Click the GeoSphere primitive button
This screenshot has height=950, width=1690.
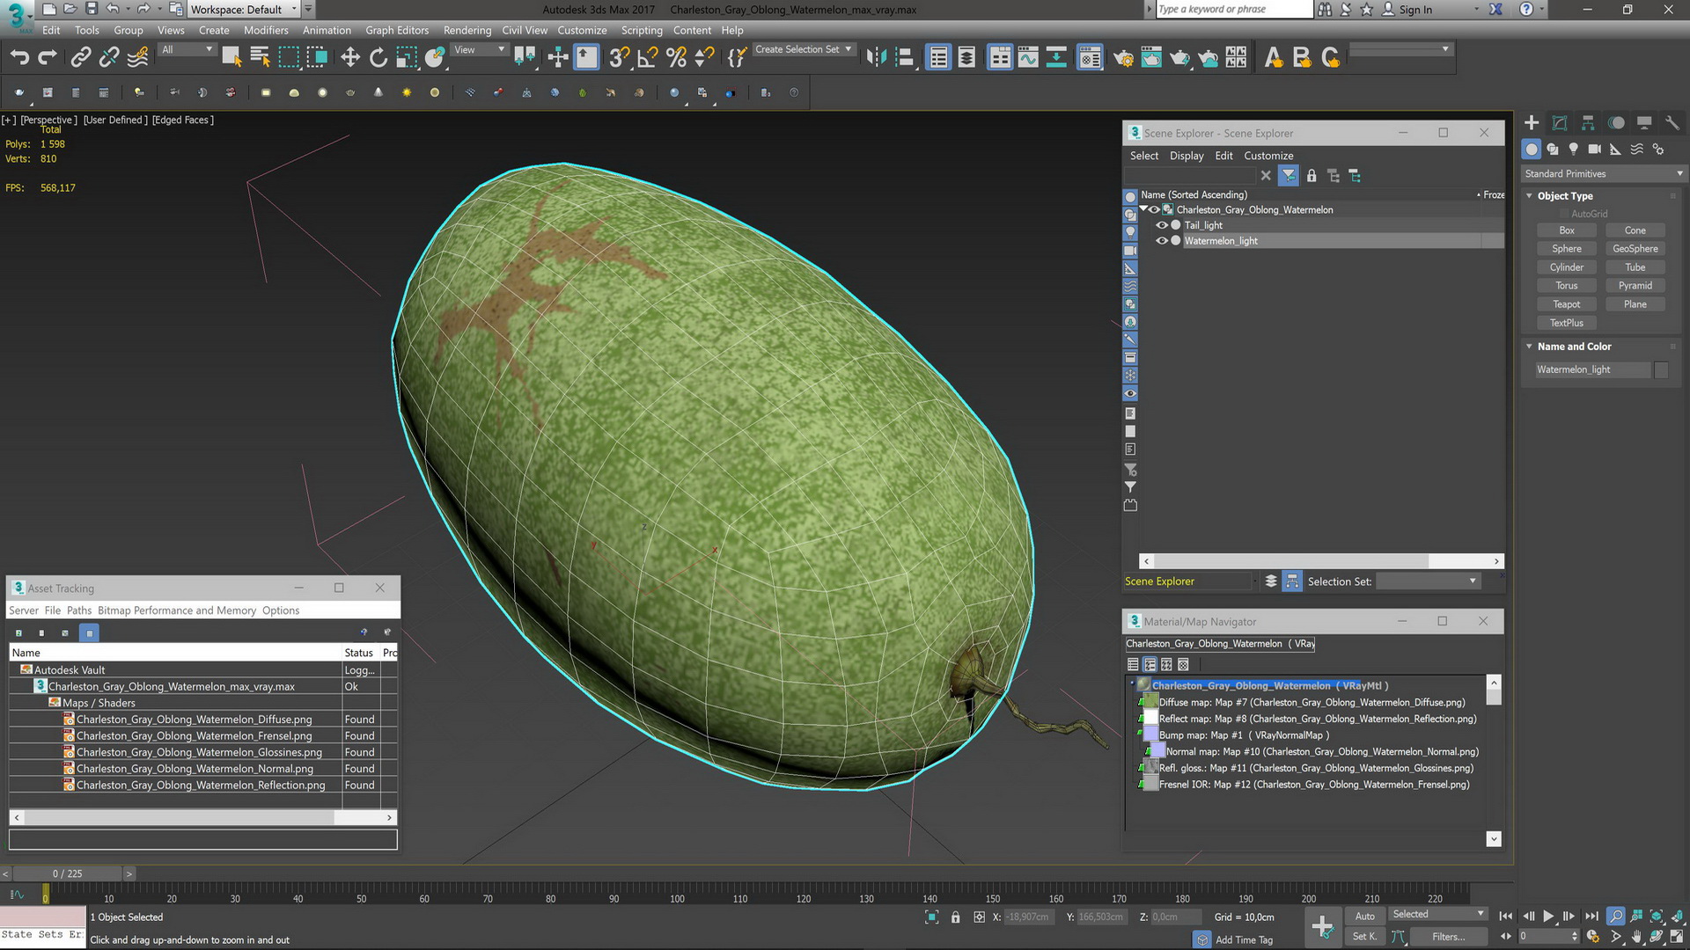tap(1635, 249)
